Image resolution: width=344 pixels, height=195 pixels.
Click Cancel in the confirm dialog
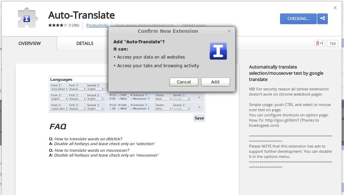pos(184,82)
